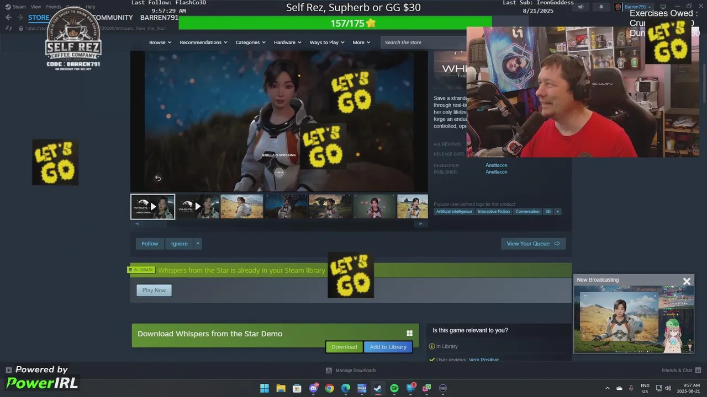This screenshot has height=397, width=707.
Task: Expand the More dropdown
Action: pyautogui.click(x=361, y=42)
